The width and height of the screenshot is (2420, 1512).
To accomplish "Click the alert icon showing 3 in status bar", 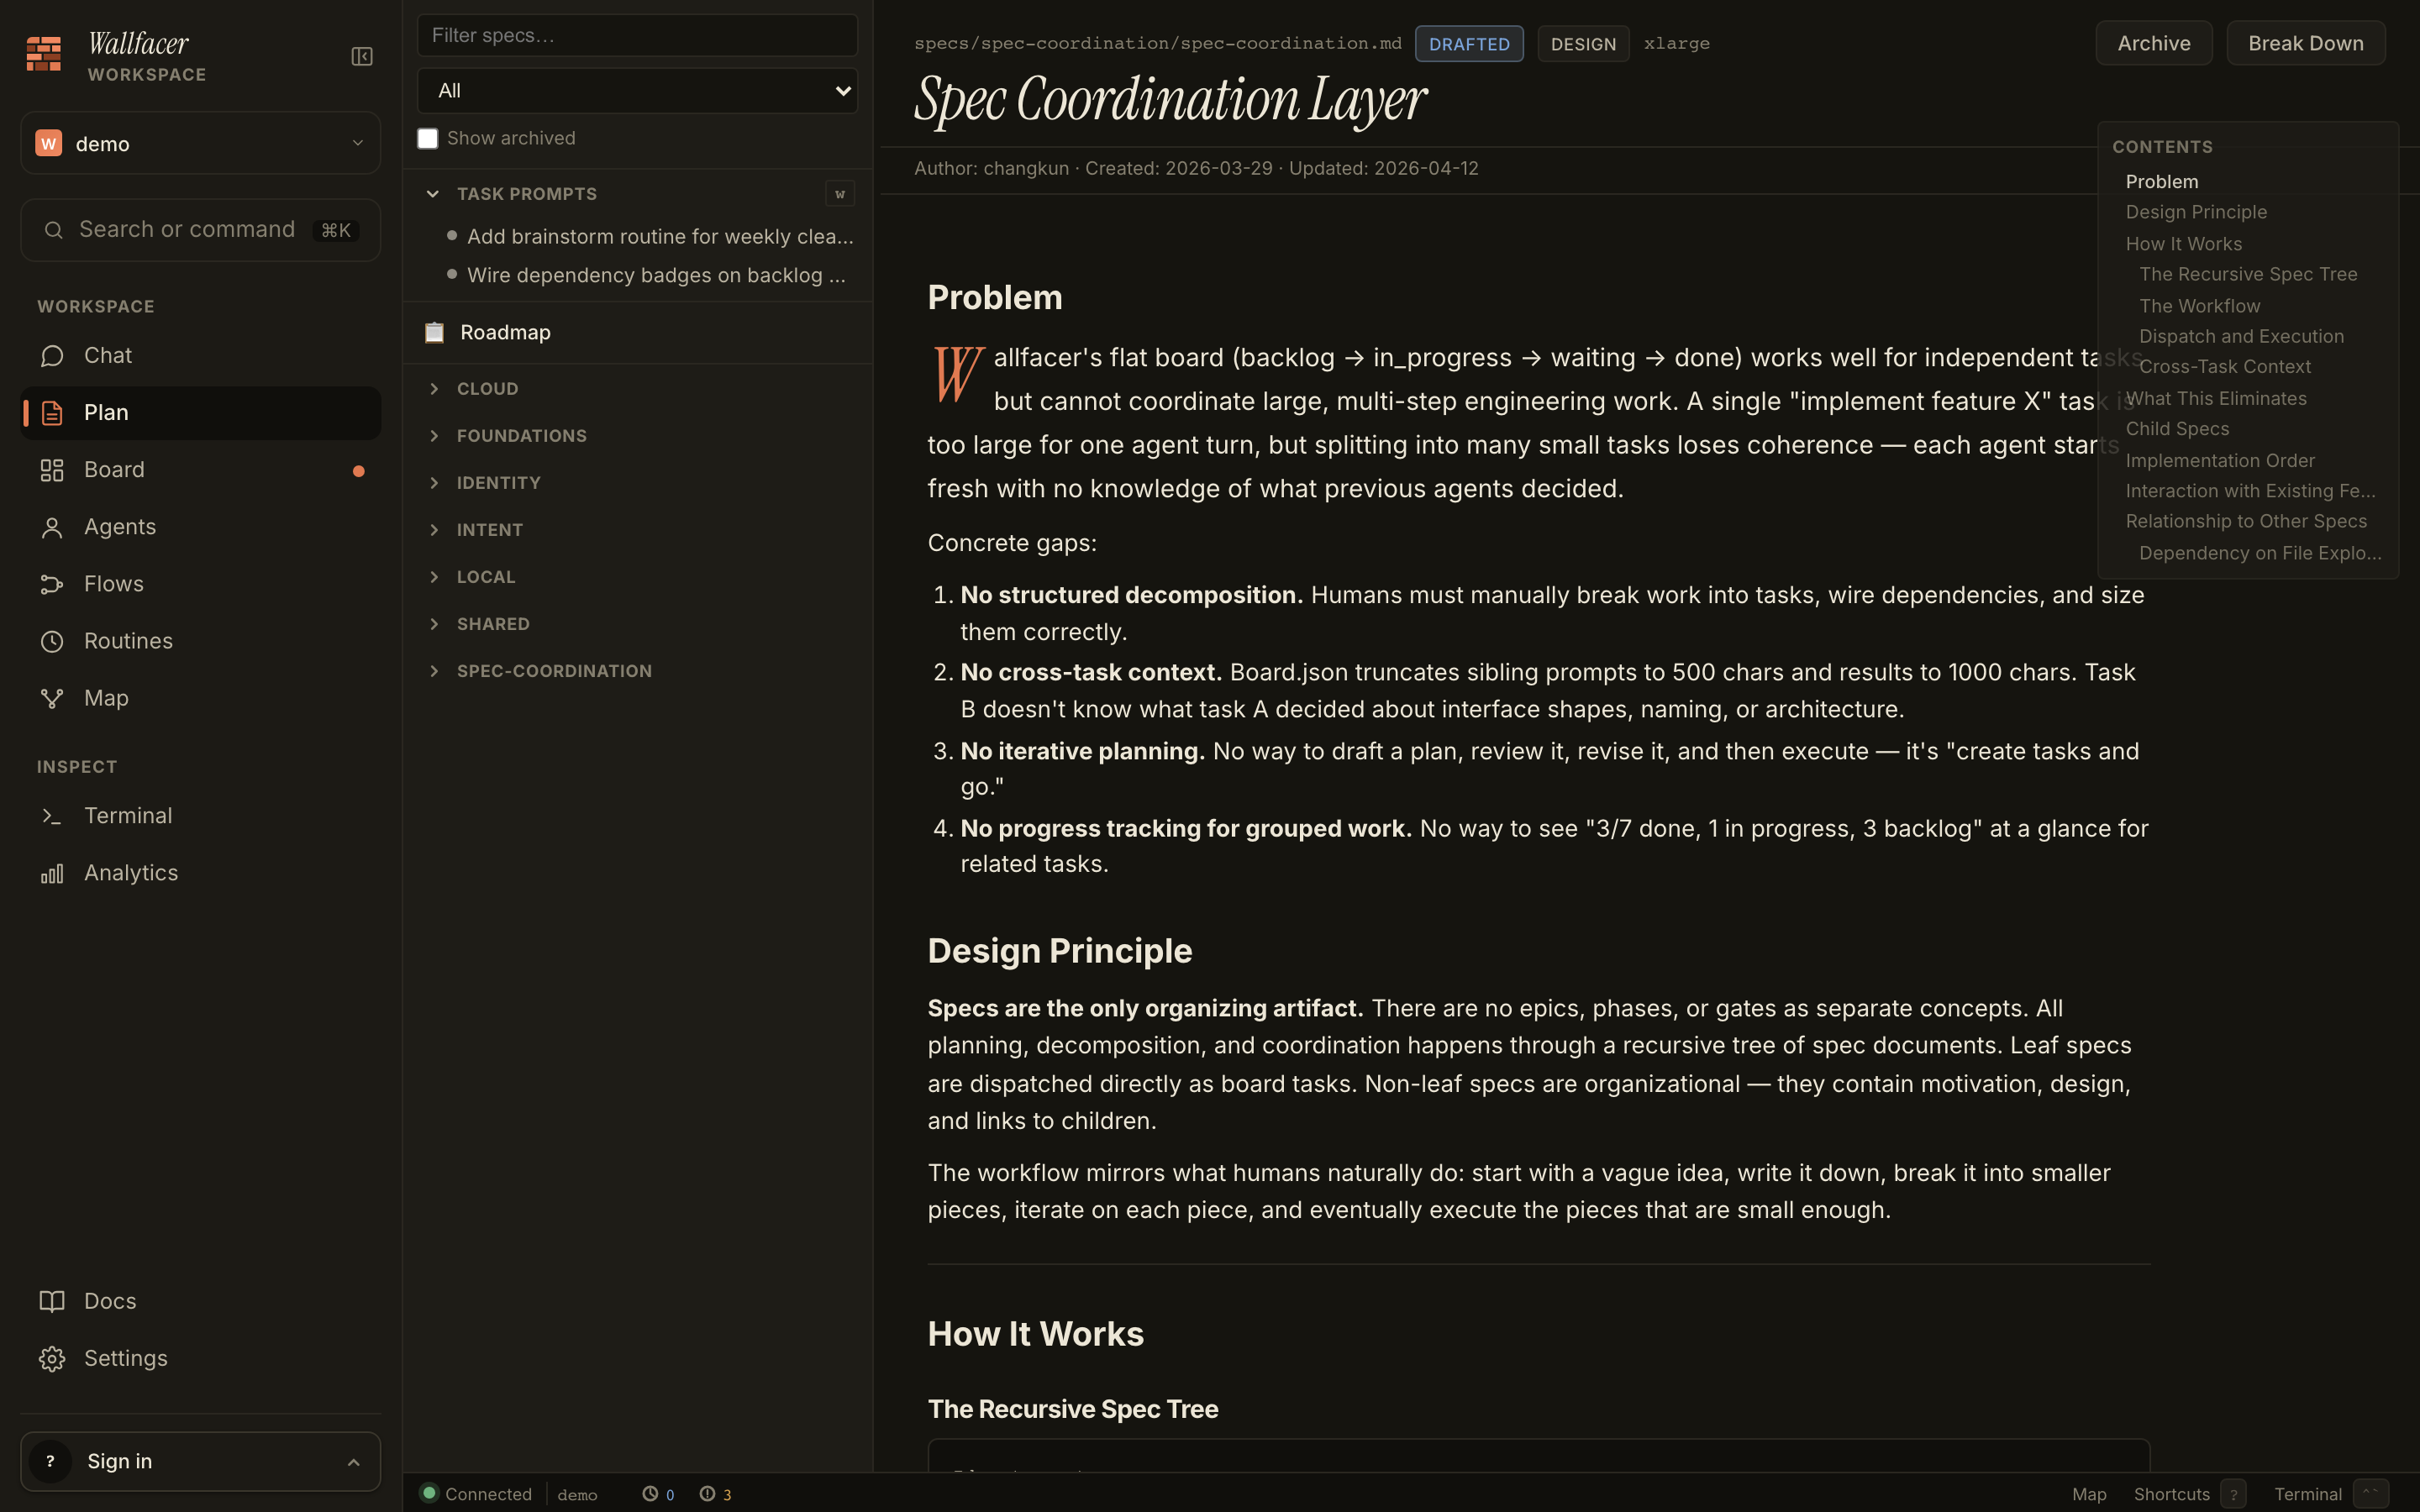I will (707, 1494).
